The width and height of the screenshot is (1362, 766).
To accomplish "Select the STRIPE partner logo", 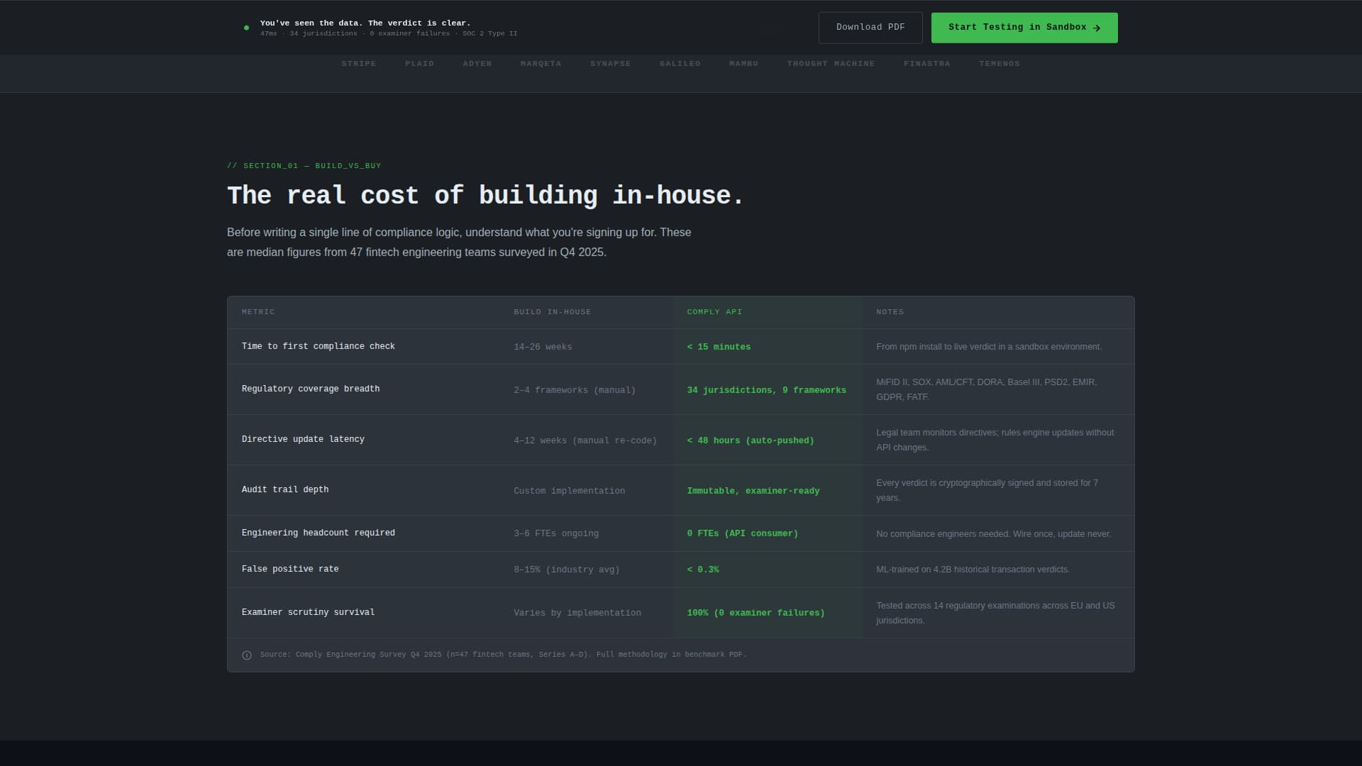I will [x=359, y=63].
